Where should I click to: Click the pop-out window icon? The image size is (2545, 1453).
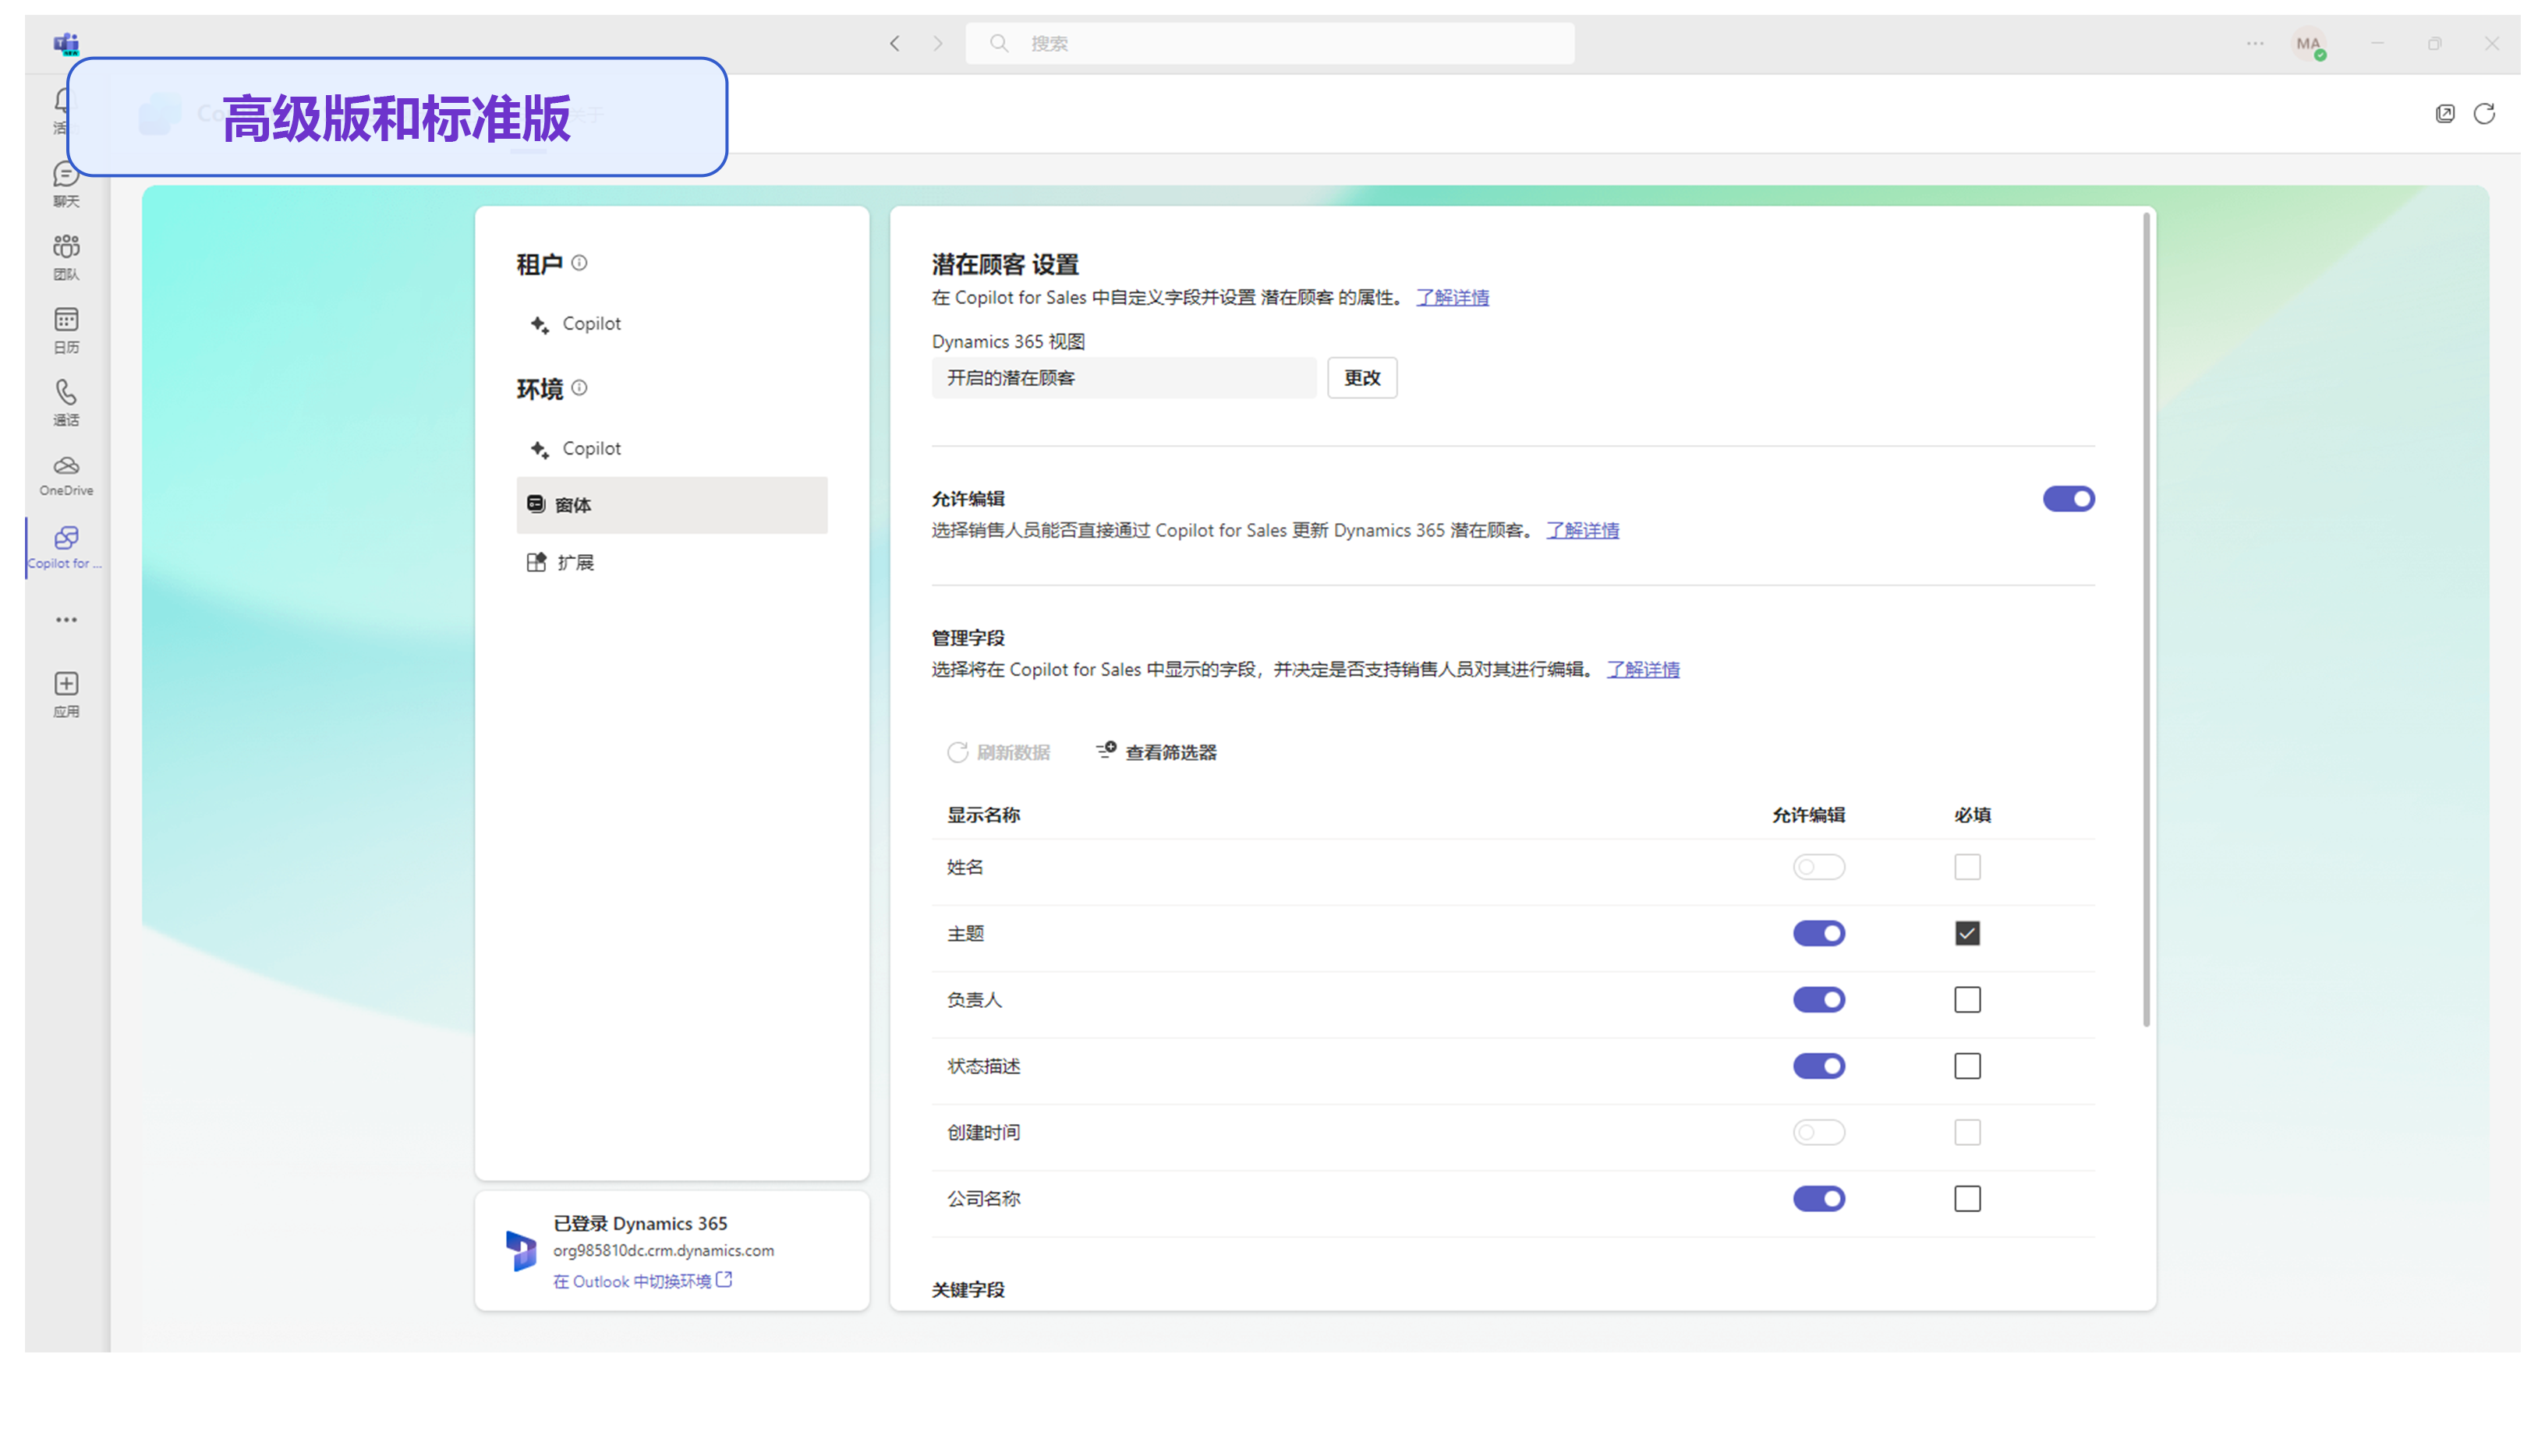[x=2444, y=114]
